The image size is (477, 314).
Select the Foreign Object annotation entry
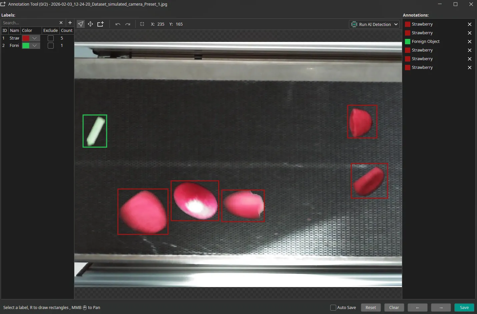(426, 42)
